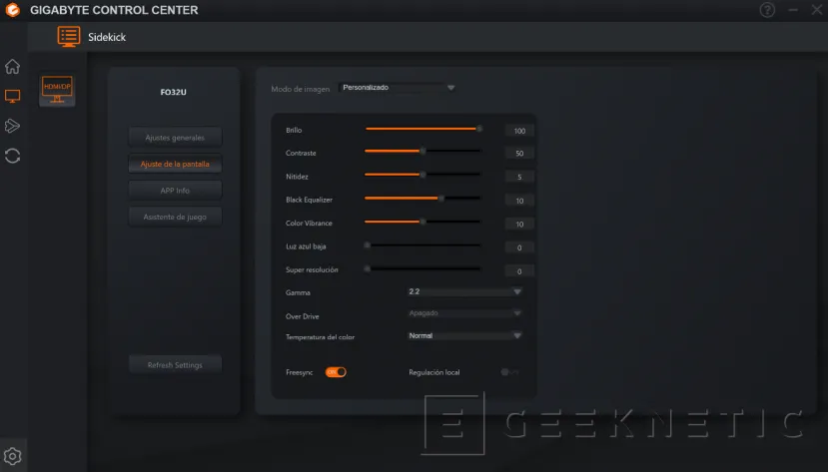828x472 pixels.
Task: Switch to the Ajustes generales section
Action: (175, 137)
